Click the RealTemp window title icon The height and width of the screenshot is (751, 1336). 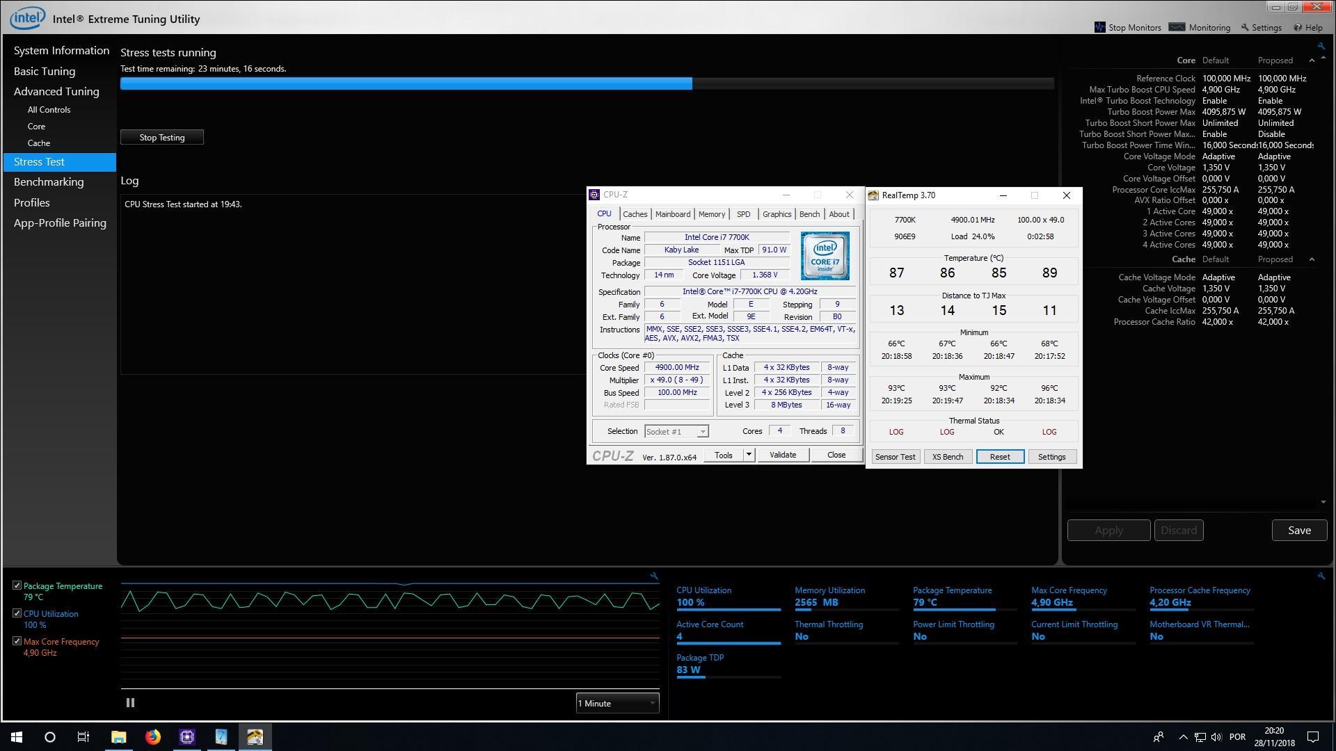(x=873, y=195)
